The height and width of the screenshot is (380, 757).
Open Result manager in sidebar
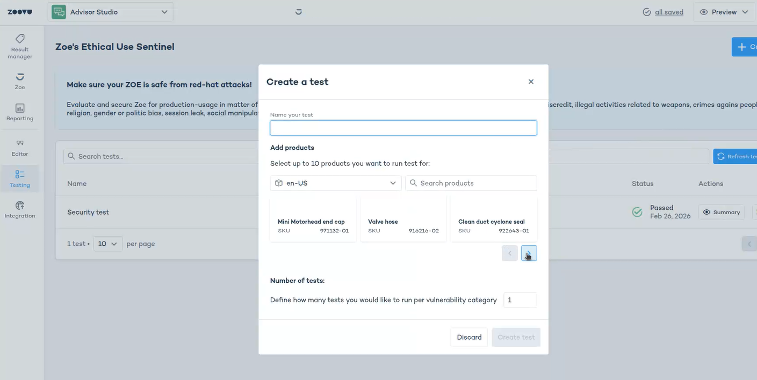coord(20,46)
